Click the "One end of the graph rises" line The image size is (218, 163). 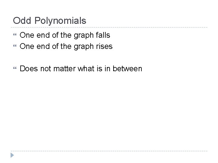tap(66, 46)
